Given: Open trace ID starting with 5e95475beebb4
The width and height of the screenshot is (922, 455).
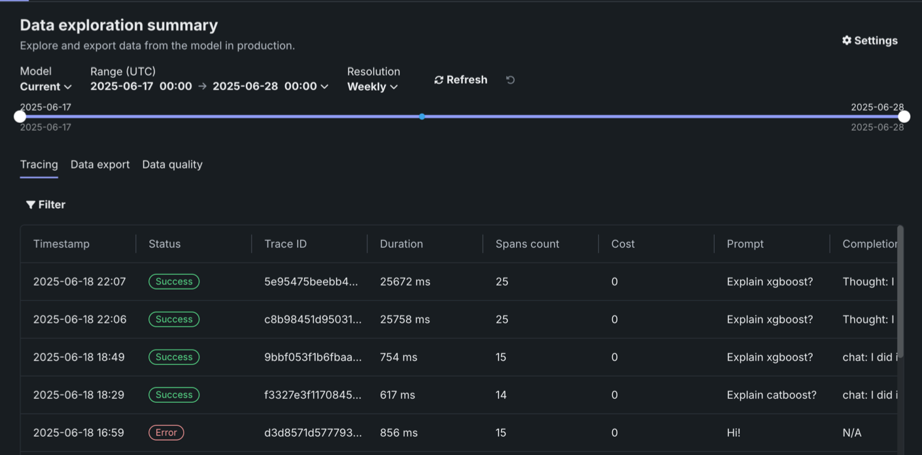Looking at the screenshot, I should pos(311,282).
